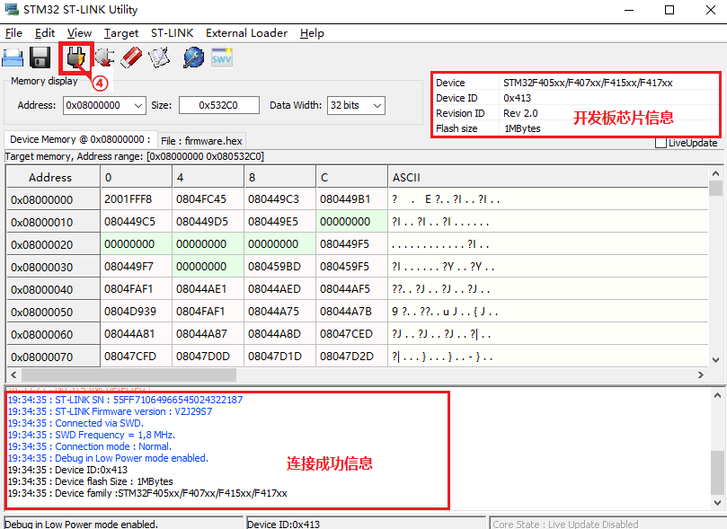Switch to Device Memory @ 0x08000000 tab
Screen dimensions: 727x529
coord(80,139)
